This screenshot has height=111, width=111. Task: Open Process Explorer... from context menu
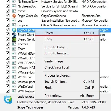click(x=67, y=75)
